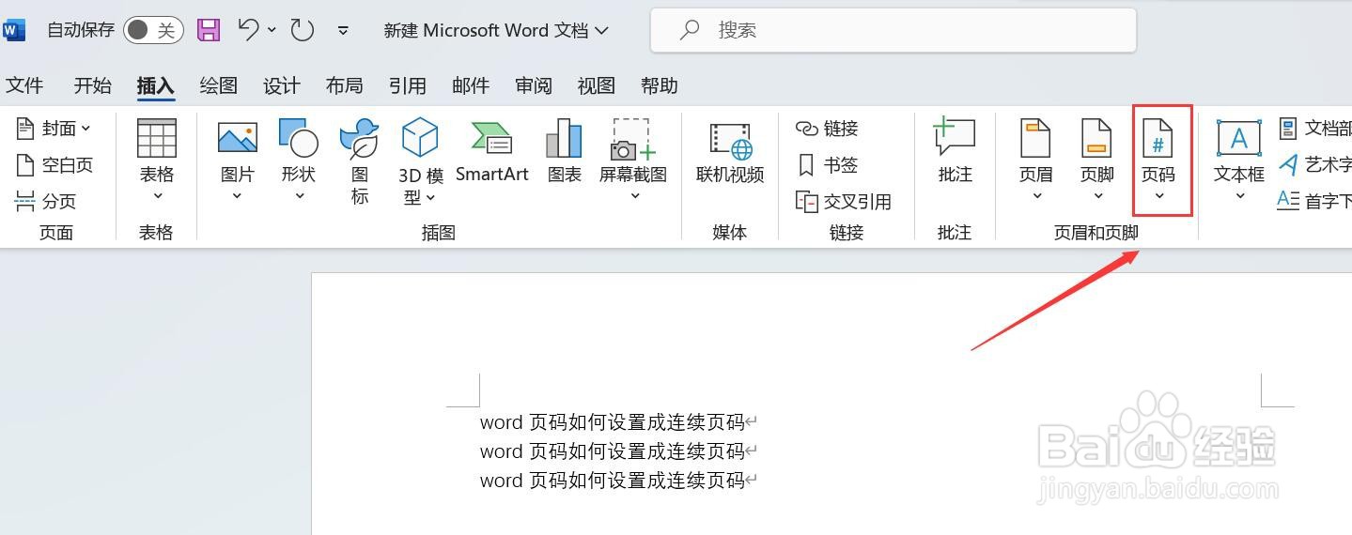
Task: Click the 图标 icons button
Action: coord(359,161)
